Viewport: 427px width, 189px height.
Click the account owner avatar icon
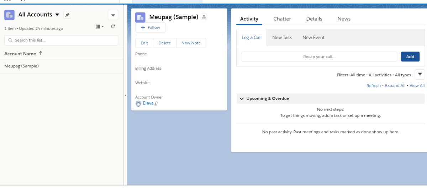(x=138, y=104)
